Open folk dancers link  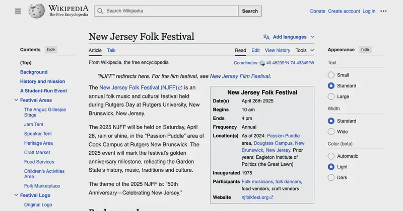pos(288,181)
